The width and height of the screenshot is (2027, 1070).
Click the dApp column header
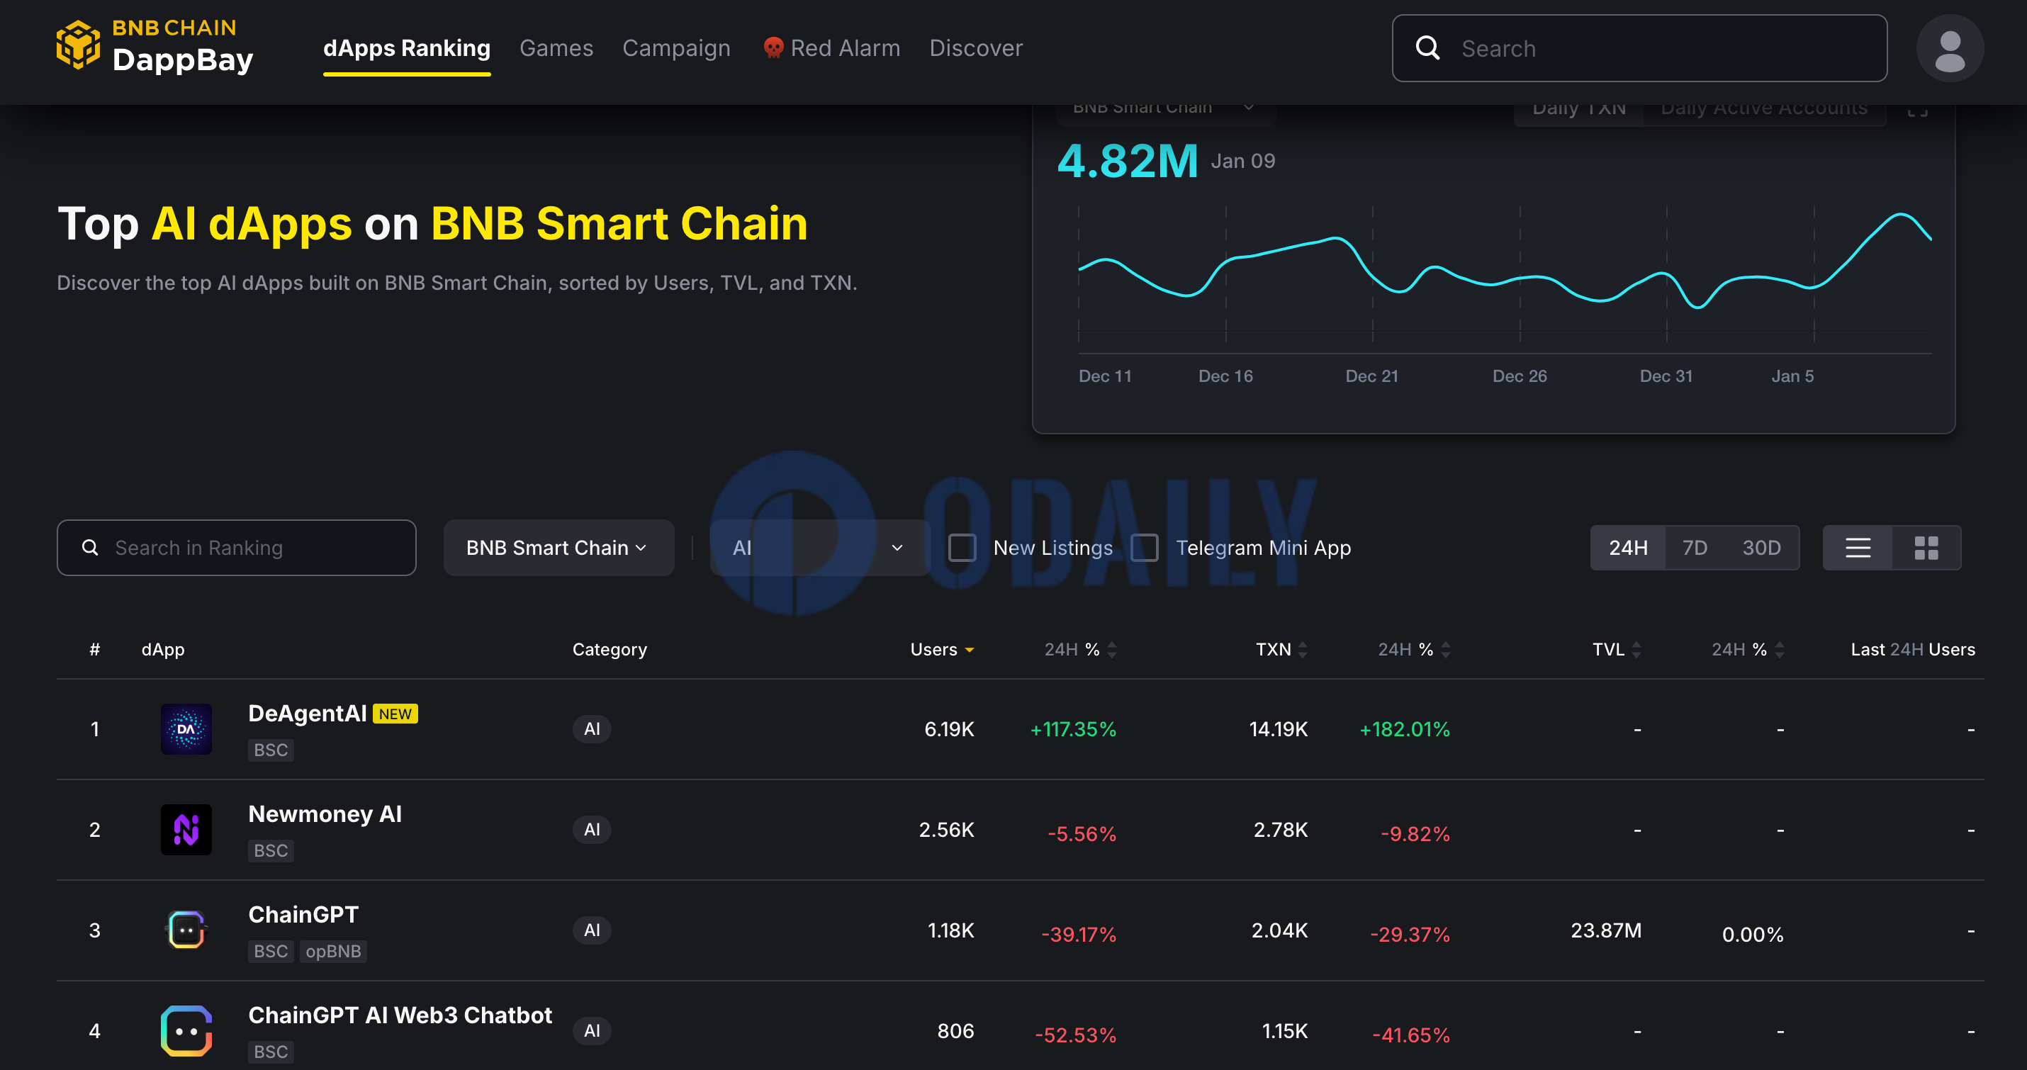click(163, 650)
